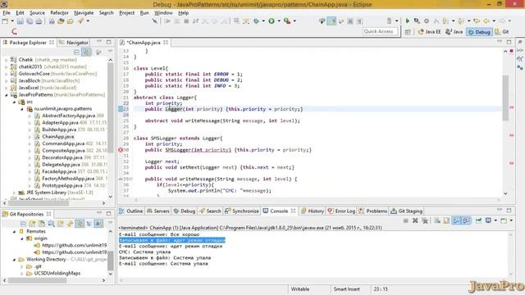Toggle Show Console on Standard Error change
Screen dimensions: 525x295
466,220
